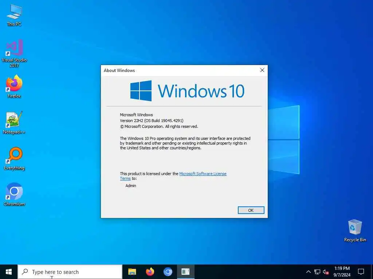The width and height of the screenshot is (373, 279).
Task: Select the Firefox desktop shortcut
Action: (14, 86)
